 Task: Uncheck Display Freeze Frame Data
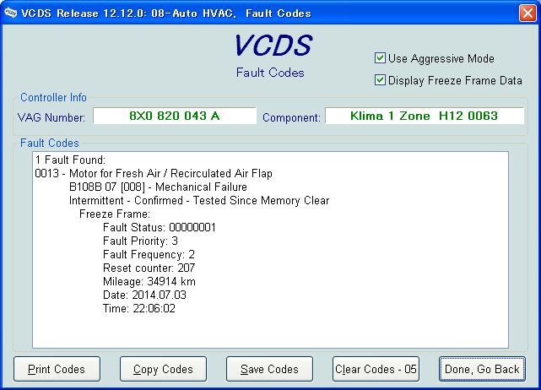(x=380, y=80)
